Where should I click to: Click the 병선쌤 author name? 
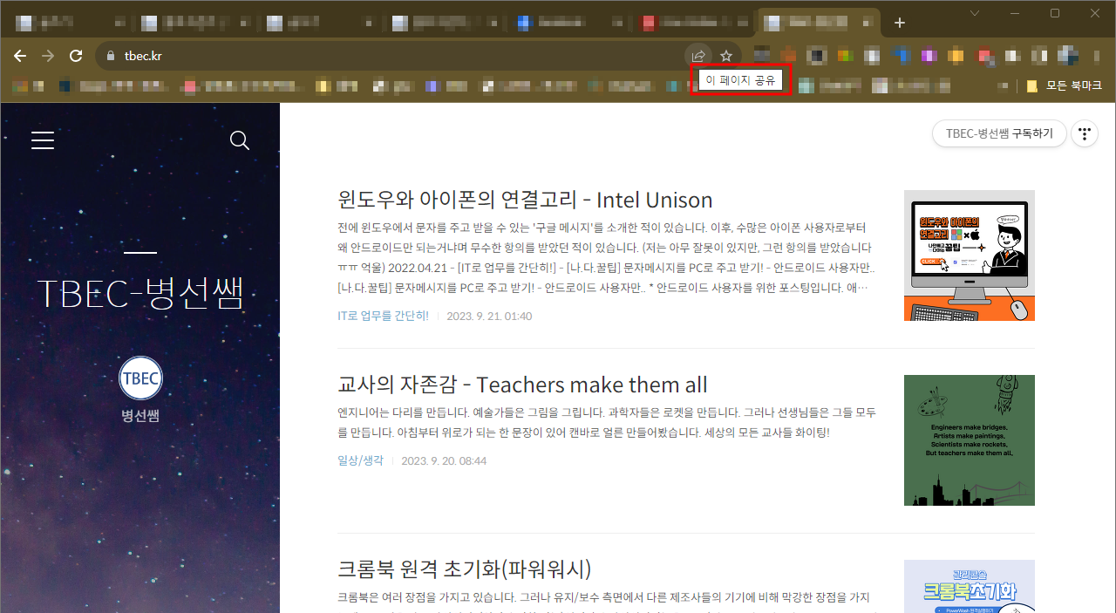[x=140, y=415]
